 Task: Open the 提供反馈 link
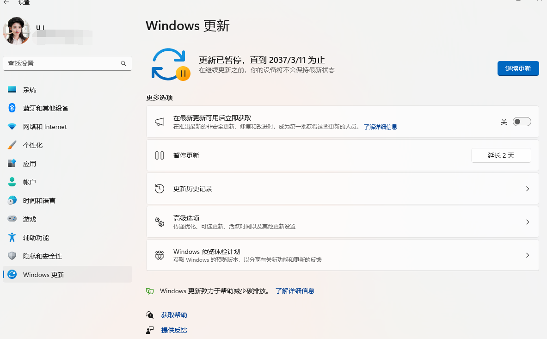coord(174,330)
